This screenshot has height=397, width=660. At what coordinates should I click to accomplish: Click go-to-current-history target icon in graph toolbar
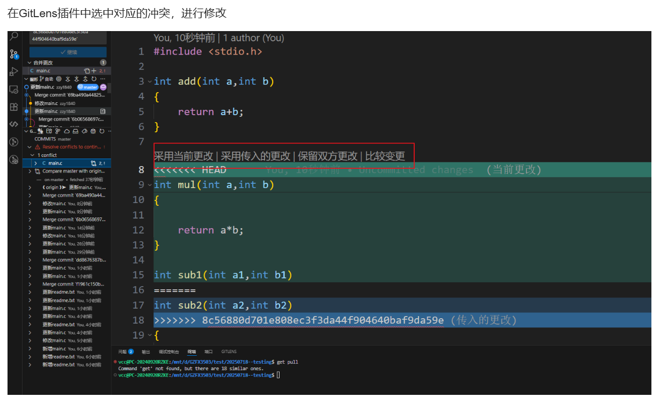[x=59, y=79]
